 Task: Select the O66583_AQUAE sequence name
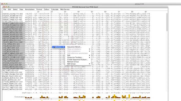(12, 14)
